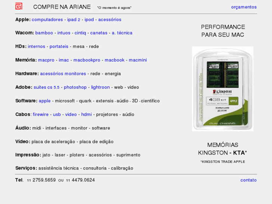This screenshot has width=272, height=204.
Task: Click the laser text in Impressão
Action: click(x=60, y=155)
